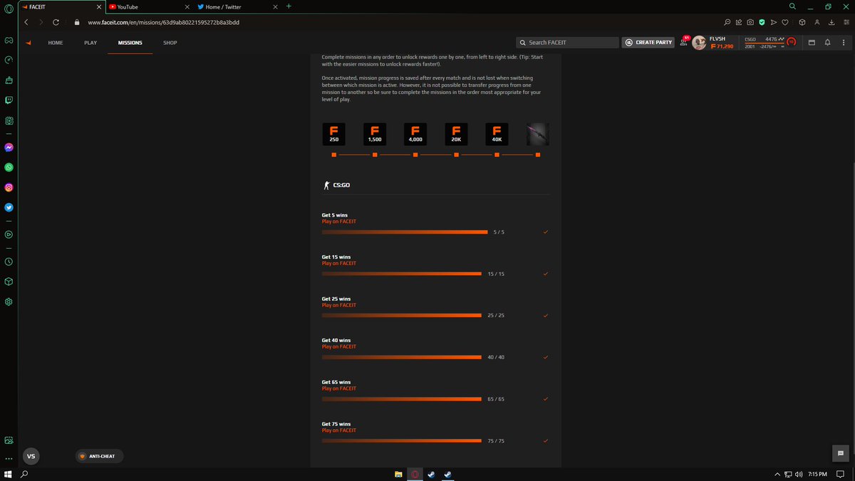Click the FACEIT orange logo
The height and width of the screenshot is (481, 855).
point(28,43)
